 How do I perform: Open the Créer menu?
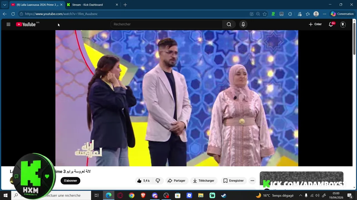pyautogui.click(x=315, y=24)
